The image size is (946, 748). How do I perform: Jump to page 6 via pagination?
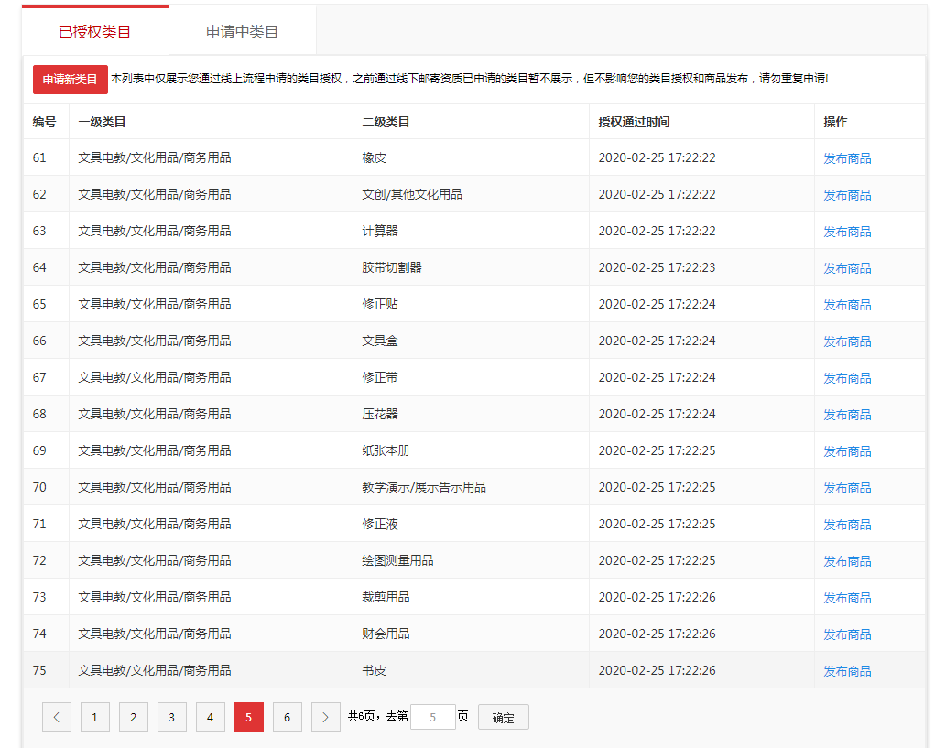[287, 717]
